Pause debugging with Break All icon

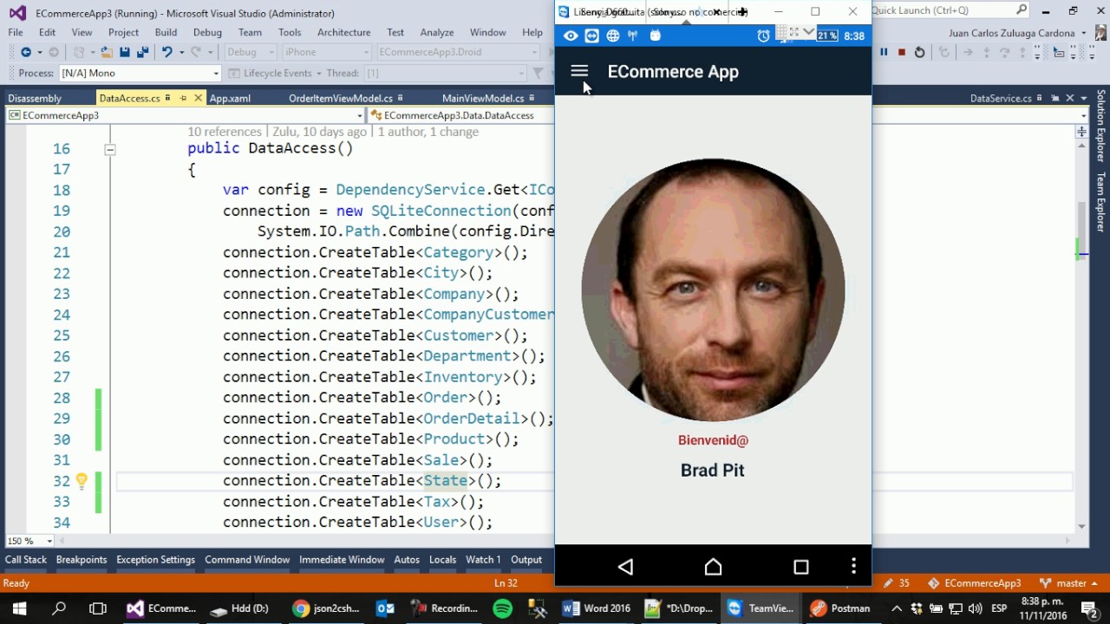884,52
